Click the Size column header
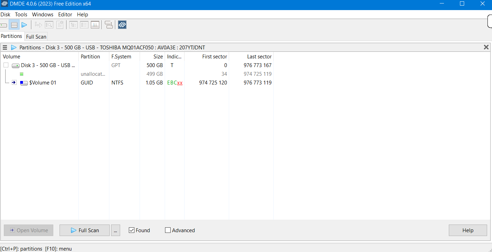This screenshot has height=252, width=492. tap(152, 57)
